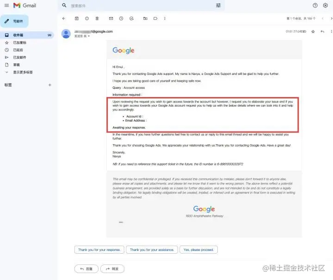Add to tasks using checkmark icon
The height and width of the screenshot is (280, 333).
131,18
